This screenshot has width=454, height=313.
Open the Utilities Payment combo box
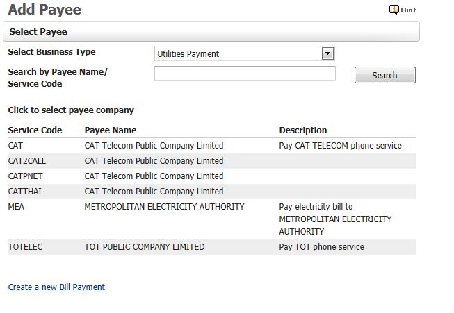click(x=245, y=53)
